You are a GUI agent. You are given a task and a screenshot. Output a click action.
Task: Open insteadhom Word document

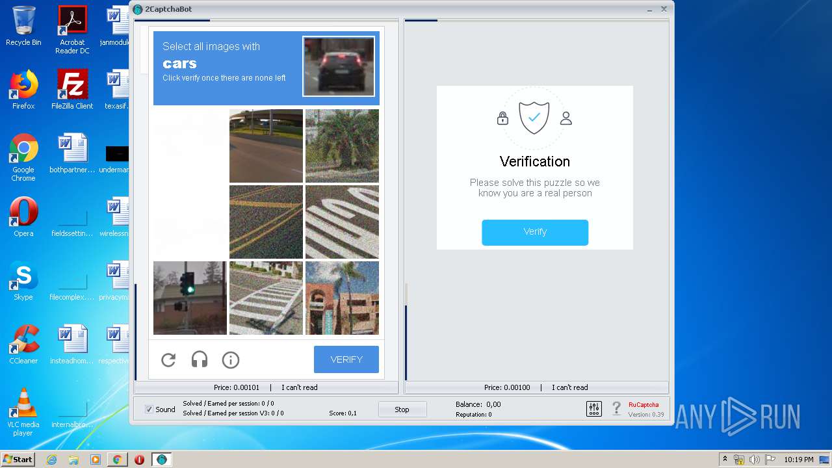[x=72, y=344]
